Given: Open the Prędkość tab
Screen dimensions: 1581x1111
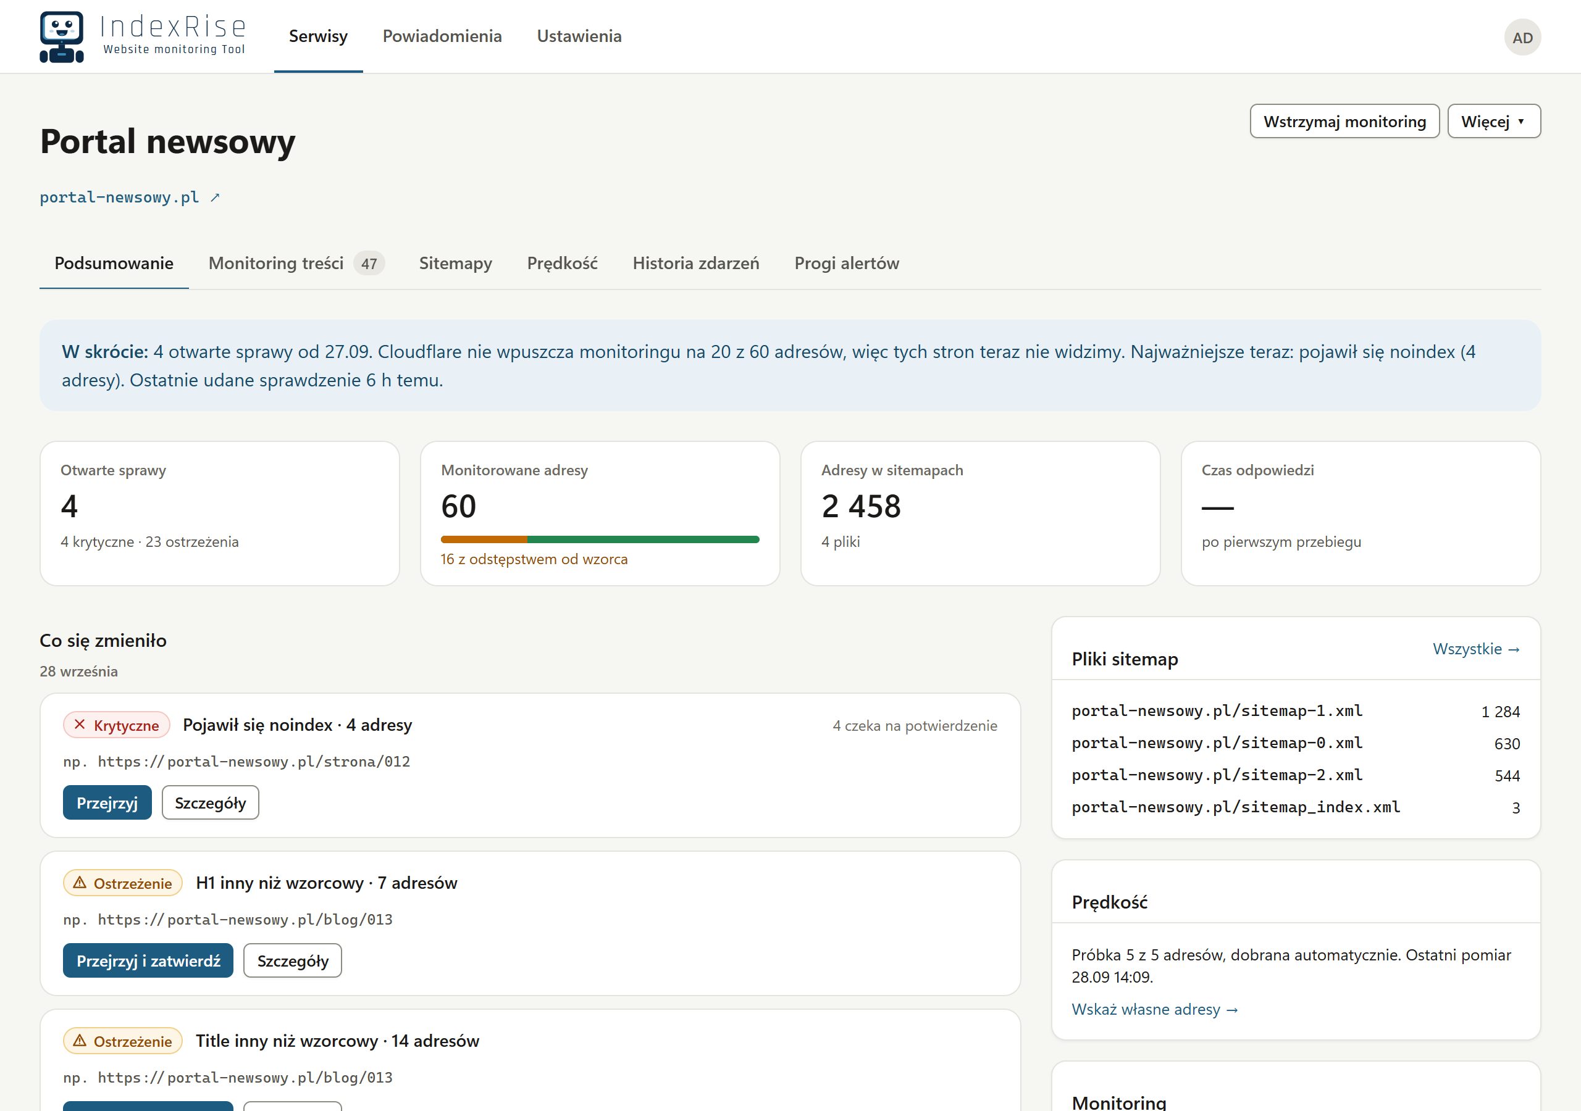Looking at the screenshot, I should pyautogui.click(x=562, y=263).
